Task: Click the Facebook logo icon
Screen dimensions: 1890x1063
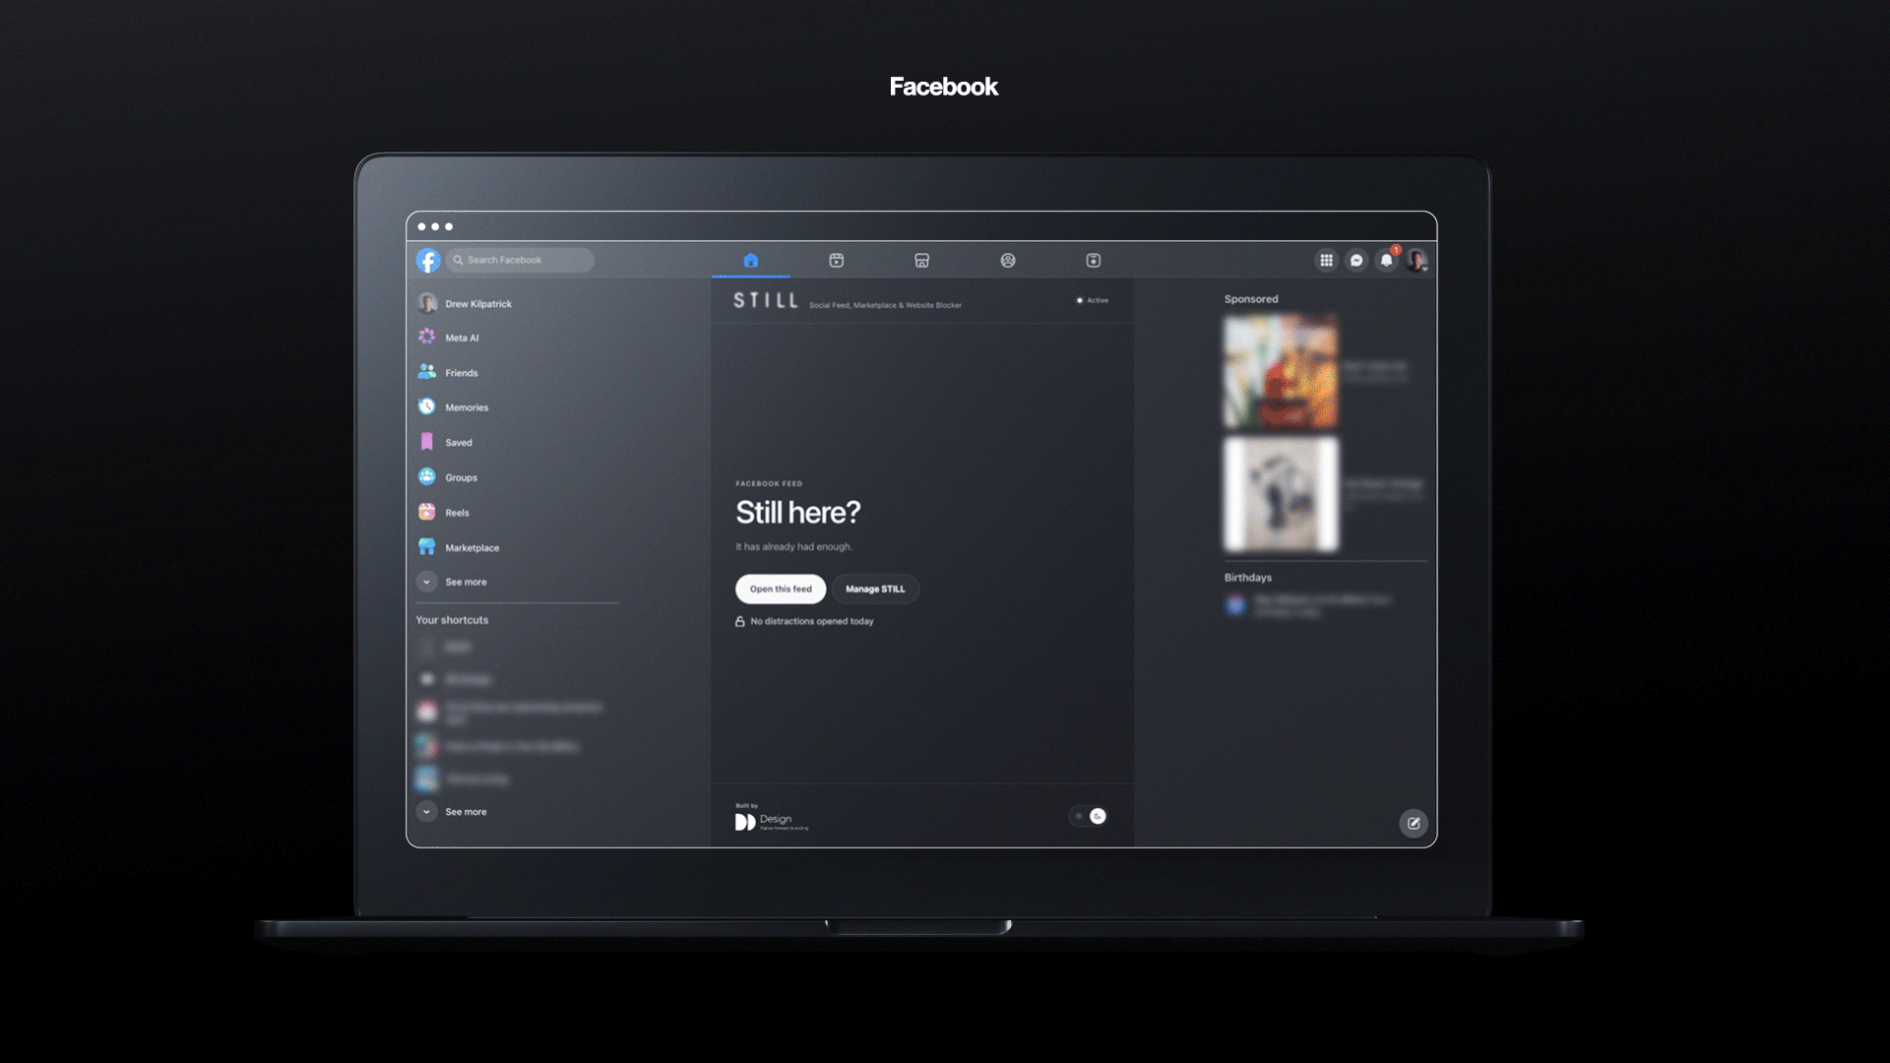Action: tap(428, 260)
